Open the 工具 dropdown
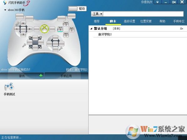 [97, 14]
